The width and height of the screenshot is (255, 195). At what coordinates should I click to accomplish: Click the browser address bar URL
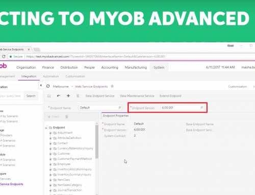96,57
